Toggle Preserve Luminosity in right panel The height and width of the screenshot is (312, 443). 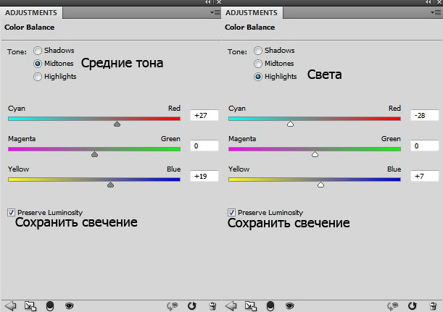(232, 212)
